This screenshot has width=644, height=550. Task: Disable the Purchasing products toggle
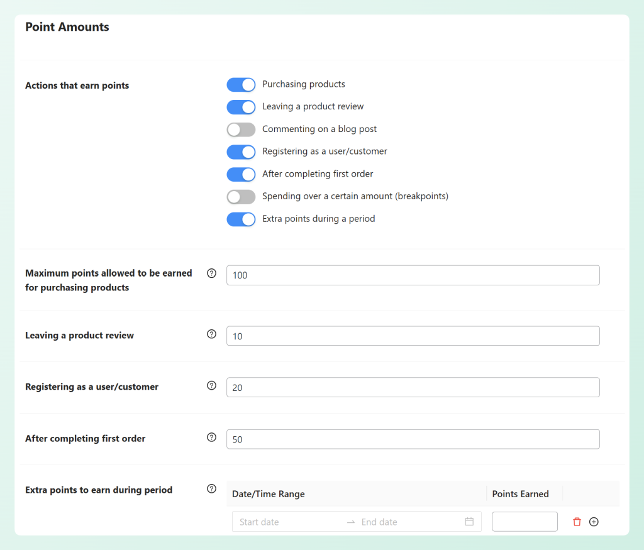tap(241, 85)
